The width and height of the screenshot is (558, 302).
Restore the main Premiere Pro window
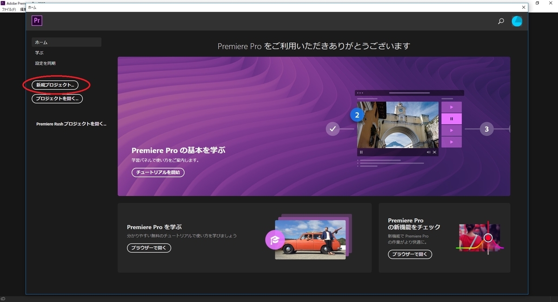(x=538, y=3)
